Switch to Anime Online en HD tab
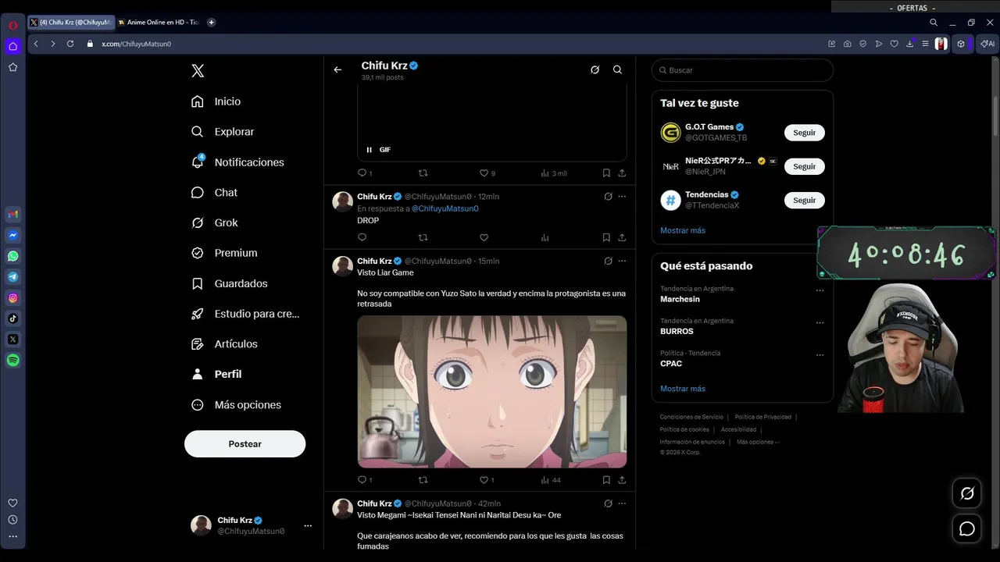 point(159,23)
